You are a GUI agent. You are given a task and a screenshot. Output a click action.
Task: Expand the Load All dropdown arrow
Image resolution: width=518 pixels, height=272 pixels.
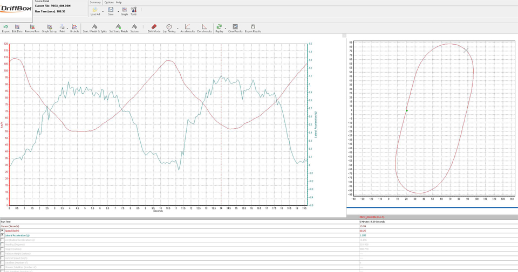(x=103, y=11)
